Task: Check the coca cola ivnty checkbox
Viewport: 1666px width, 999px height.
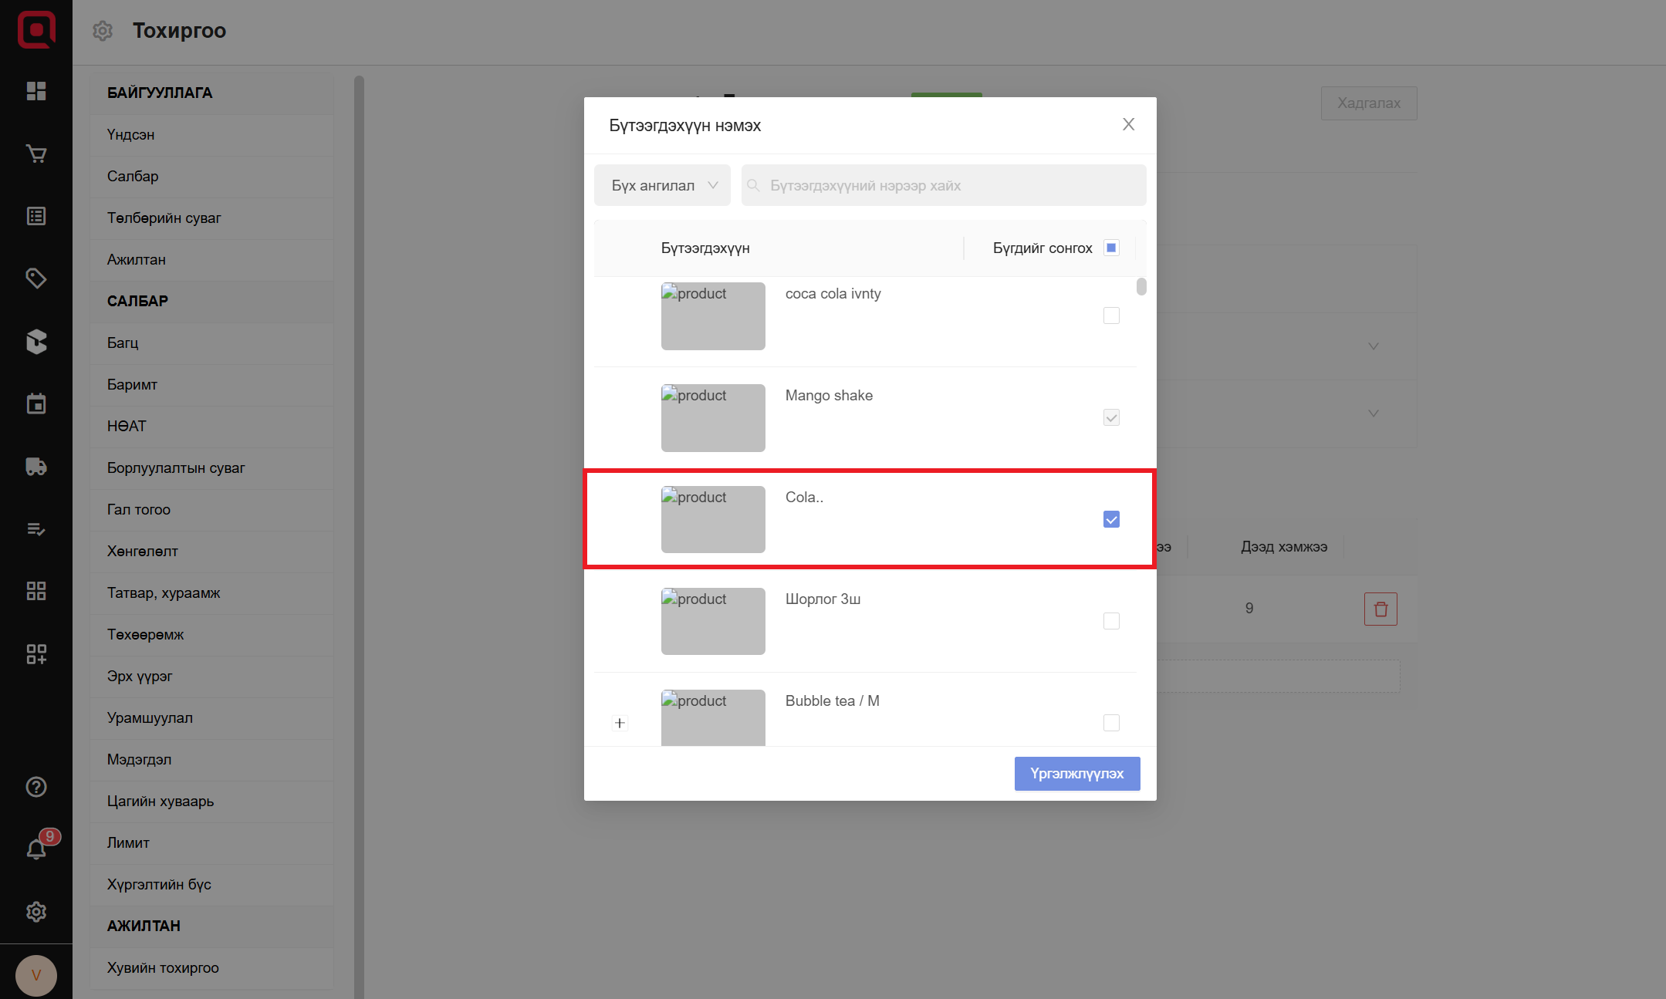Action: [1111, 316]
